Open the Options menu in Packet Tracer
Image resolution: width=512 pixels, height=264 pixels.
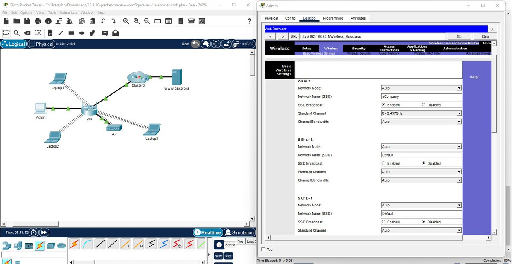(x=26, y=12)
